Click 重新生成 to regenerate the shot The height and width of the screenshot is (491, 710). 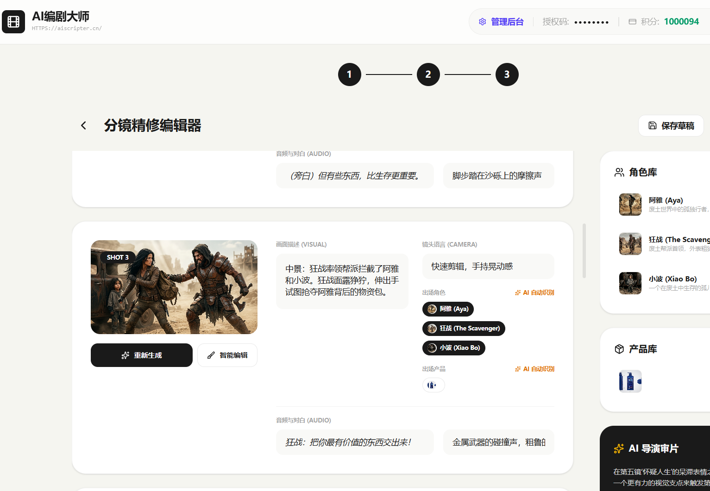click(x=142, y=355)
